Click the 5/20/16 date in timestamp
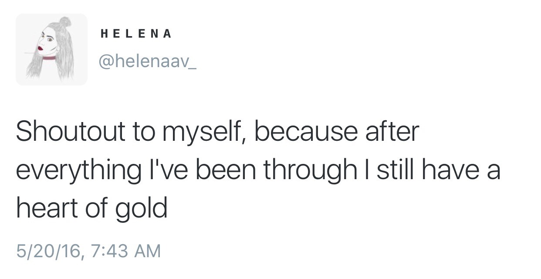 (48, 251)
